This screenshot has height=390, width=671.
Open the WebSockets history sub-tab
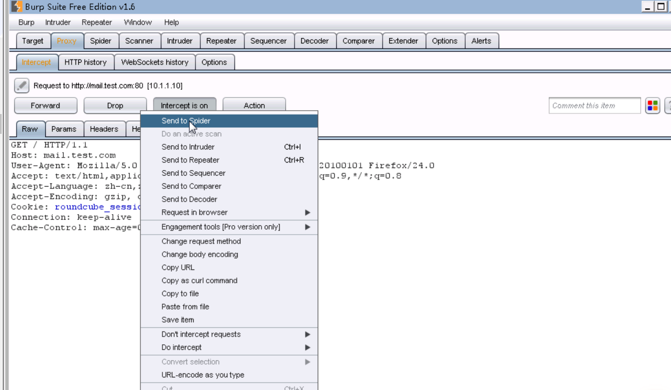(155, 62)
